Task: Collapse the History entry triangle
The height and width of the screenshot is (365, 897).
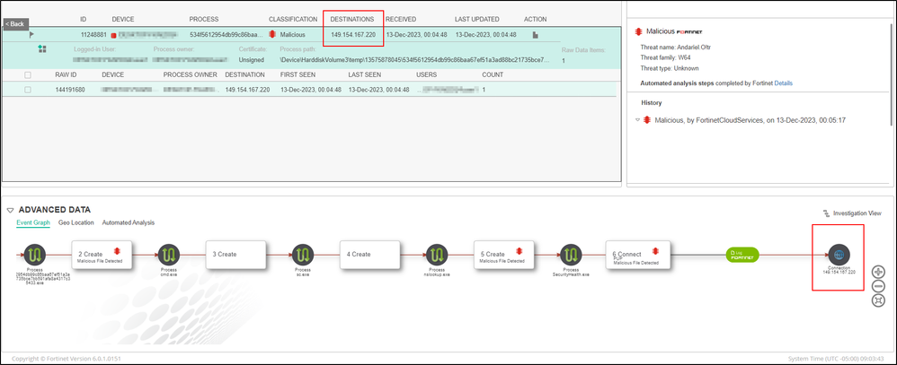Action: click(638, 120)
